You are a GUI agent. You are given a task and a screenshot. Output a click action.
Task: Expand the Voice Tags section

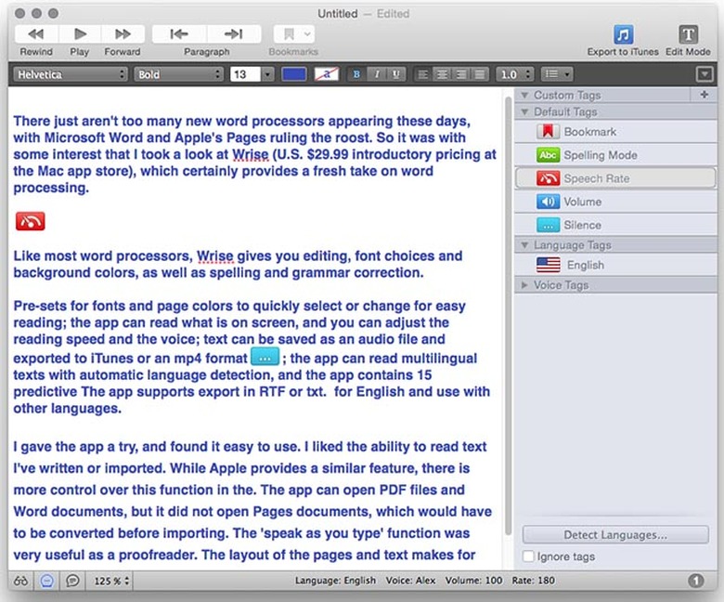(526, 285)
